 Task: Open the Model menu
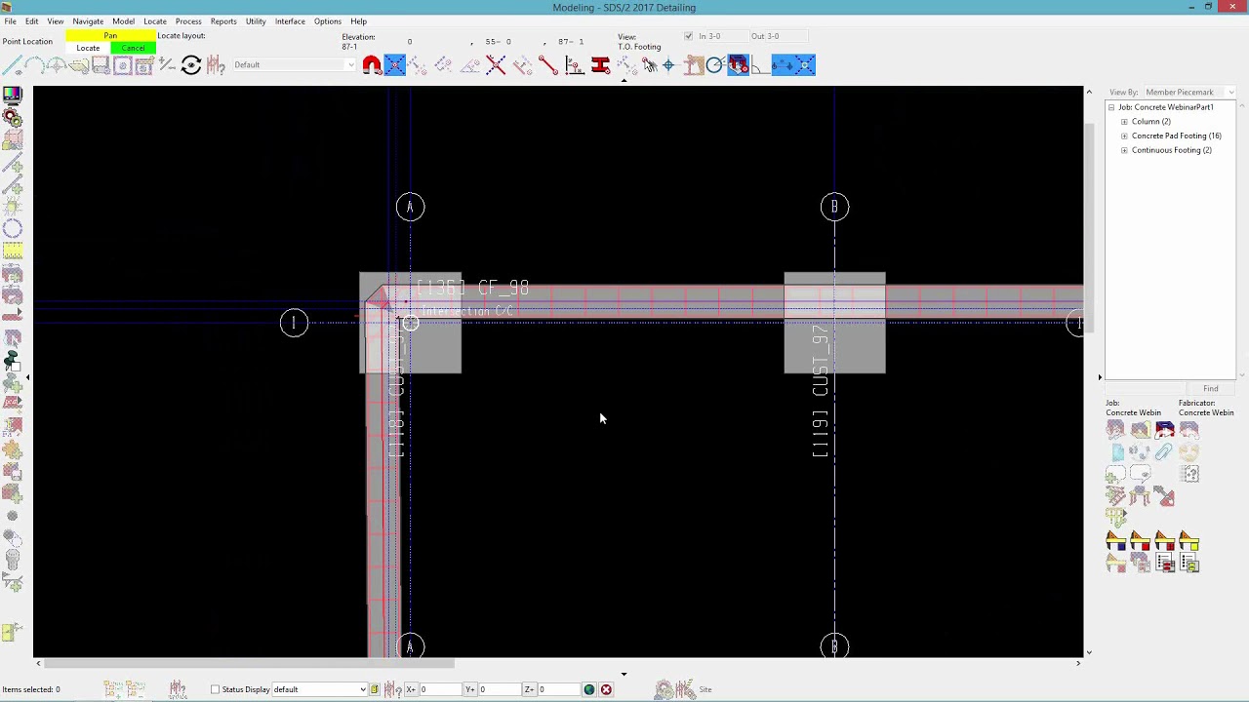[x=123, y=21]
